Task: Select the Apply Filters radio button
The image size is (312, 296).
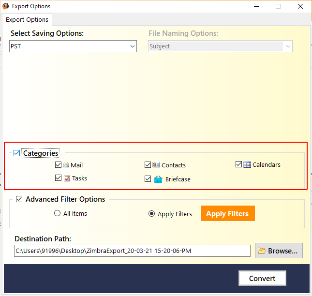Action: [x=151, y=214]
